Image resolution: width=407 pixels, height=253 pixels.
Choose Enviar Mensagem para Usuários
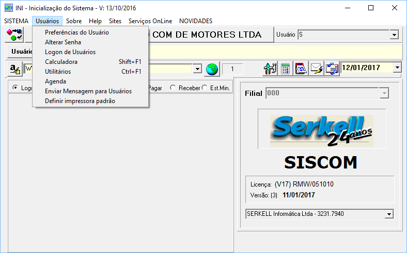point(90,91)
